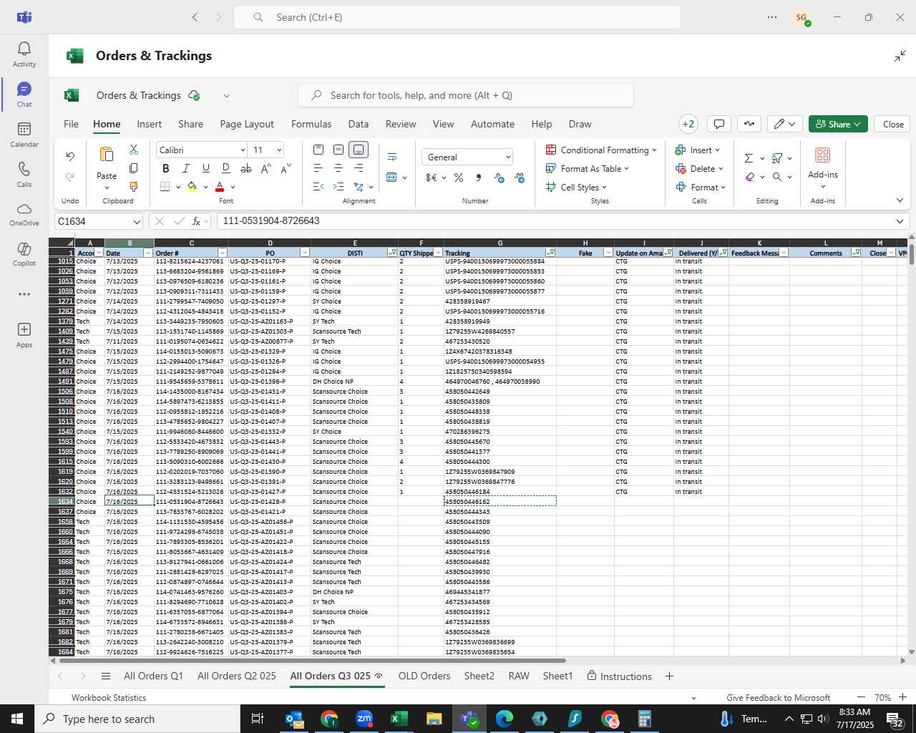The width and height of the screenshot is (916, 733).
Task: Apply the yellow fill color bucket
Action: point(192,187)
